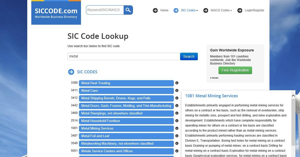Open the Login/Register page
The height and width of the screenshot is (157, 300).
click(254, 10)
